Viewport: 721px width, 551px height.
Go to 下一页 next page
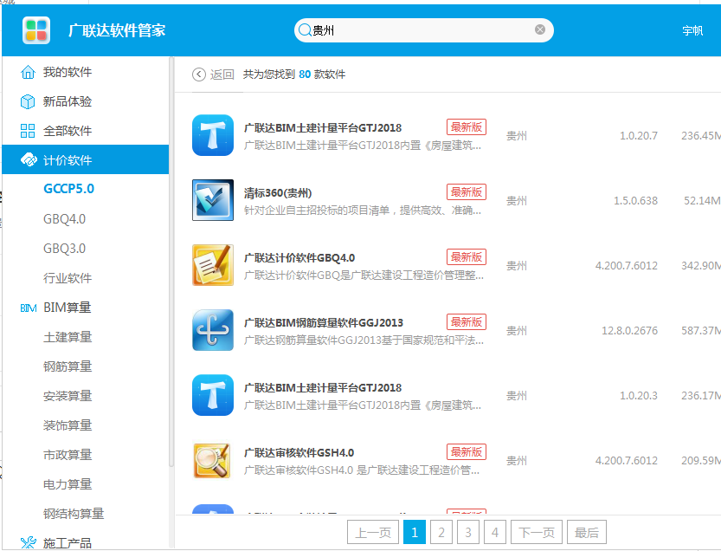[536, 532]
